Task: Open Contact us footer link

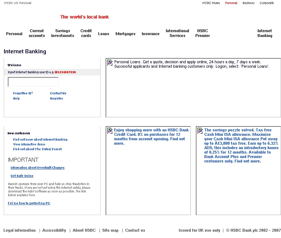Action: point(135,230)
